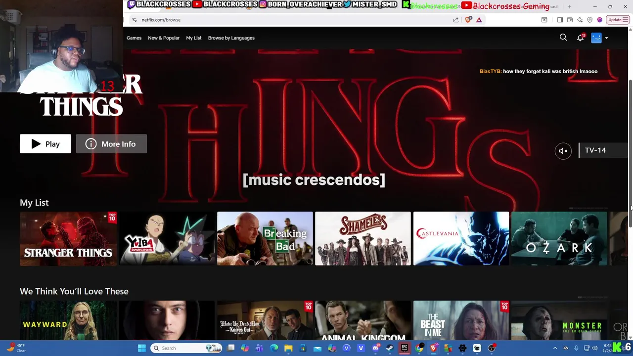
Task: Select Stranger Things thumbnail in My List
Action: tap(68, 239)
